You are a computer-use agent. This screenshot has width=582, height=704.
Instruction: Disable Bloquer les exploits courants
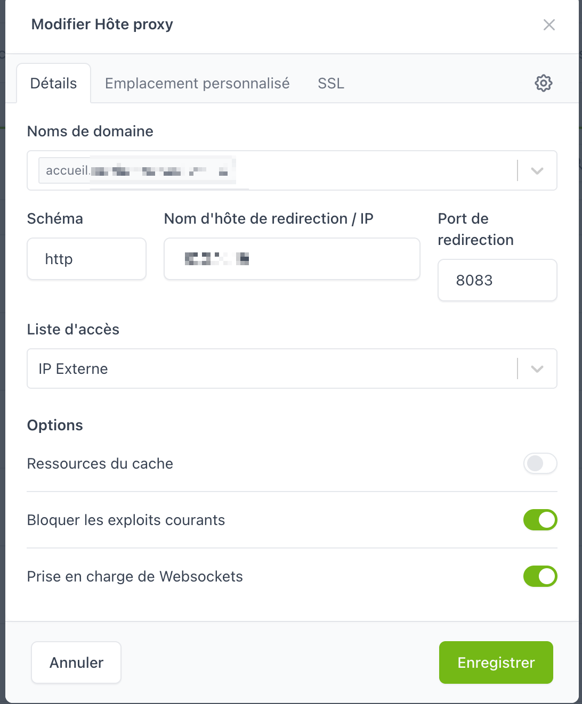click(x=540, y=520)
